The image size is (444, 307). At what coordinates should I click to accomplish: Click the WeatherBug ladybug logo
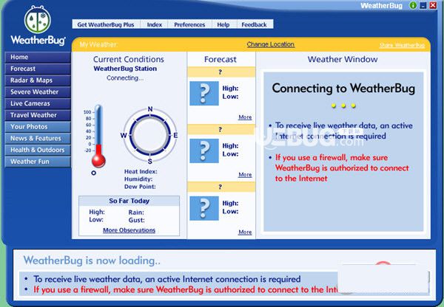[x=38, y=20]
